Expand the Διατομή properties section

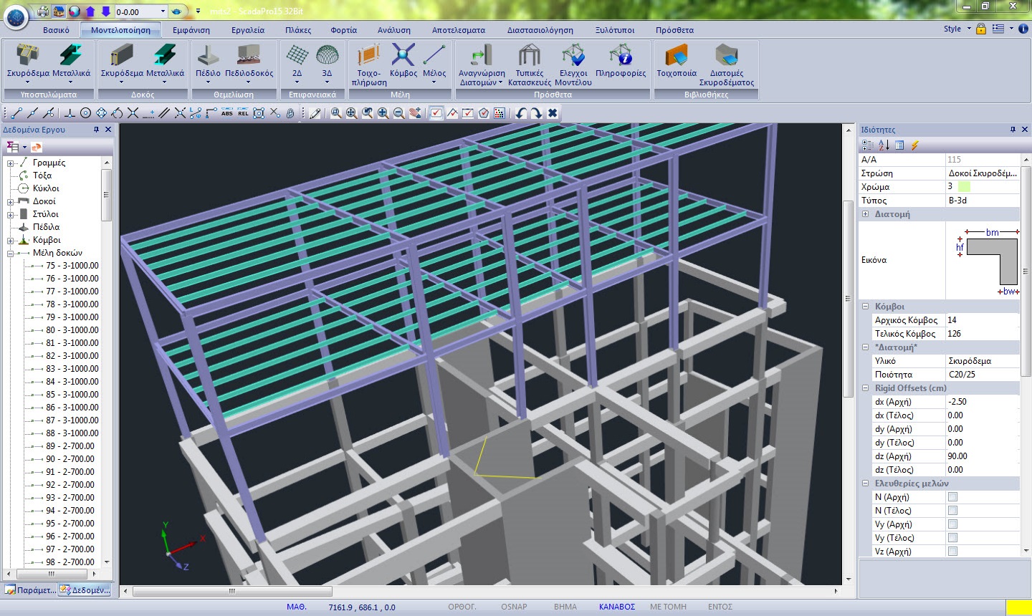click(x=866, y=214)
